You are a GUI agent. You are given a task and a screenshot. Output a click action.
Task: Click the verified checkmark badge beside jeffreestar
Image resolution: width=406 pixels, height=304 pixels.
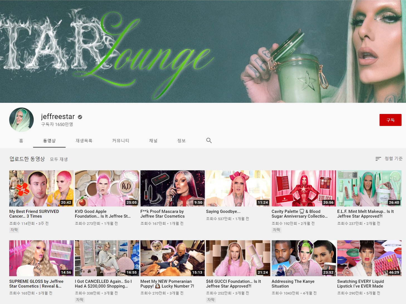(80, 117)
